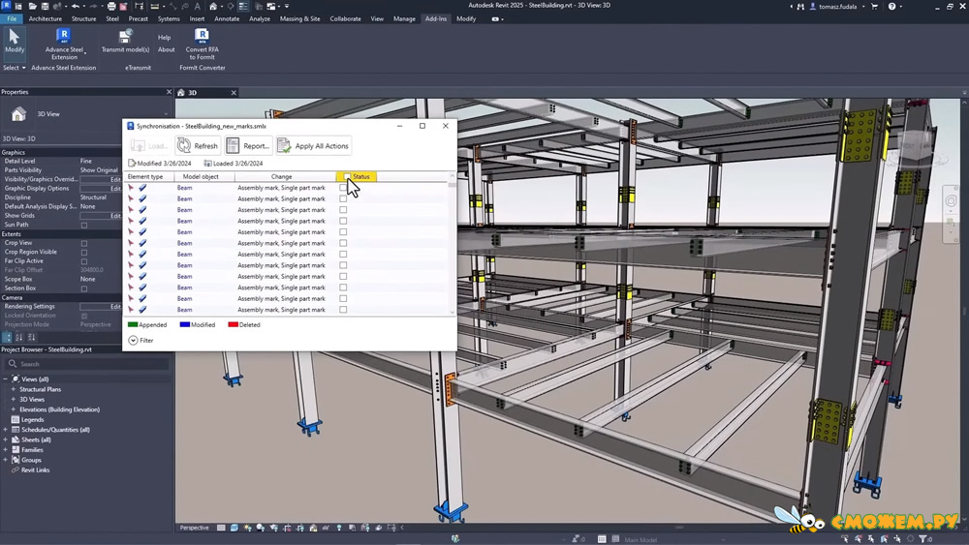Click the Refresh button label
The width and height of the screenshot is (969, 545).
tap(205, 146)
